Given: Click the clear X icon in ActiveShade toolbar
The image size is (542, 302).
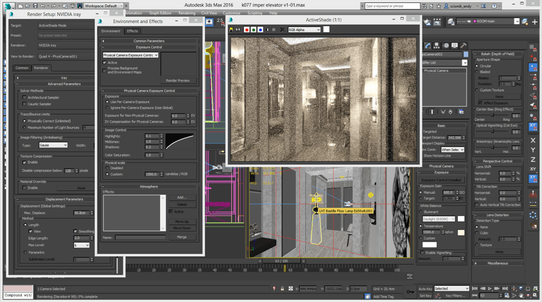Looking at the screenshot, I should coord(282,30).
